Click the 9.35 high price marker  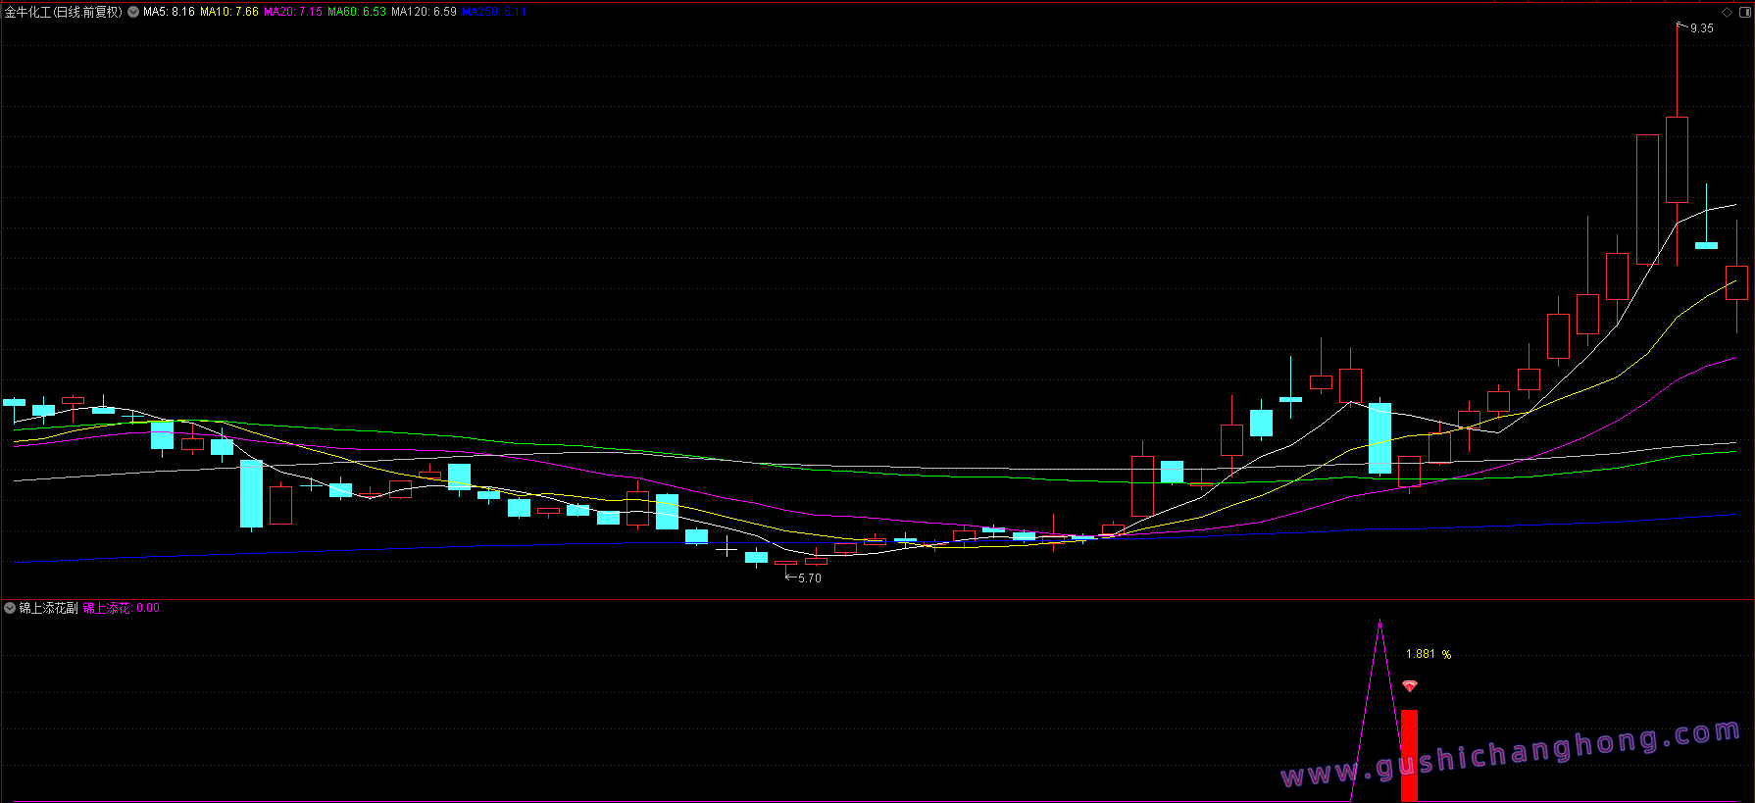click(x=1701, y=28)
